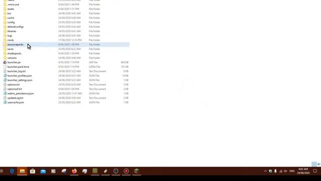Screen dimensions: 321x181
Task: Select usercache.json file
Action: tap(16, 103)
